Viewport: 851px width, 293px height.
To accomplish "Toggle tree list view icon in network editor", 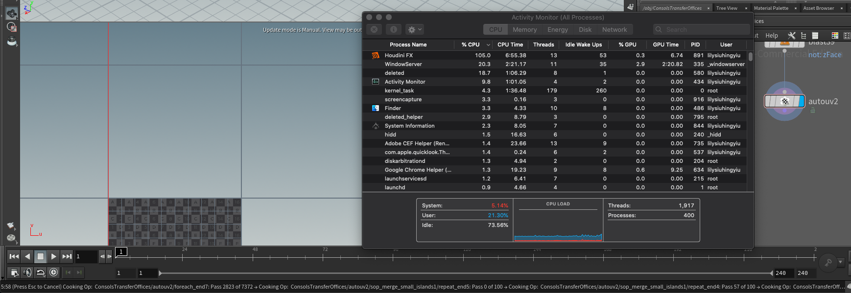I will coord(804,35).
